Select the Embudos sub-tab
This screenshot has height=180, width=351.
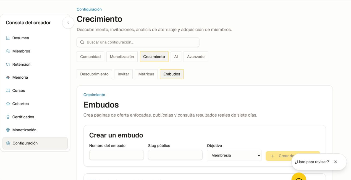(x=172, y=74)
